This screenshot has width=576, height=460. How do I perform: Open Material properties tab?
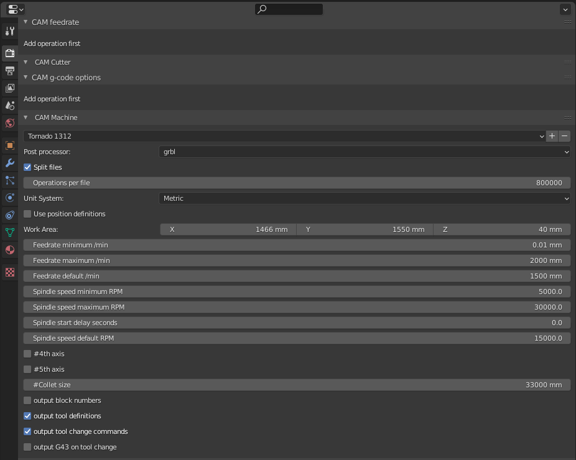click(9, 250)
